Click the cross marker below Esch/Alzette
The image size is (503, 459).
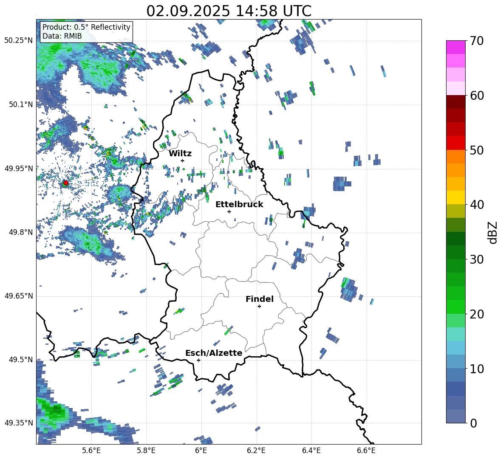(198, 360)
